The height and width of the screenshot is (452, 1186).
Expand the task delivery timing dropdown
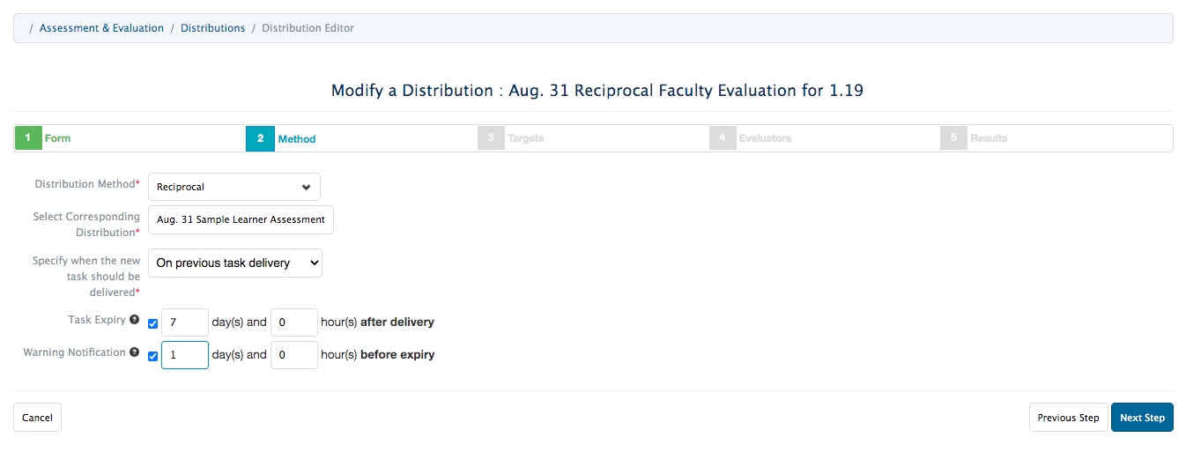[x=234, y=263]
